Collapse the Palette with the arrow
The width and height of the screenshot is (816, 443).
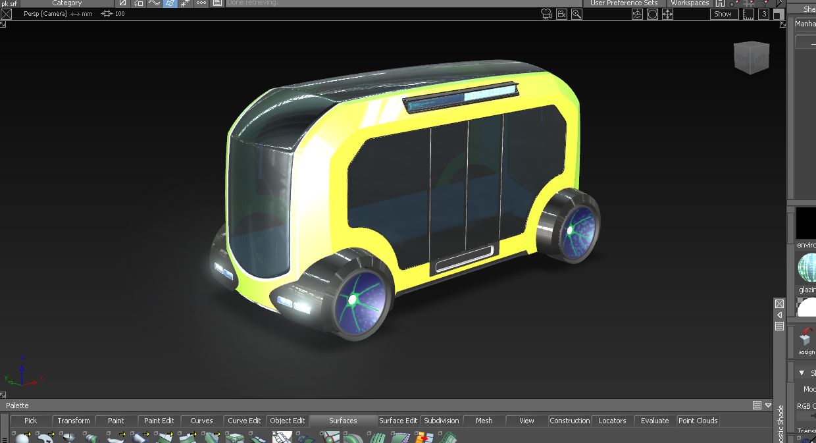(x=768, y=405)
